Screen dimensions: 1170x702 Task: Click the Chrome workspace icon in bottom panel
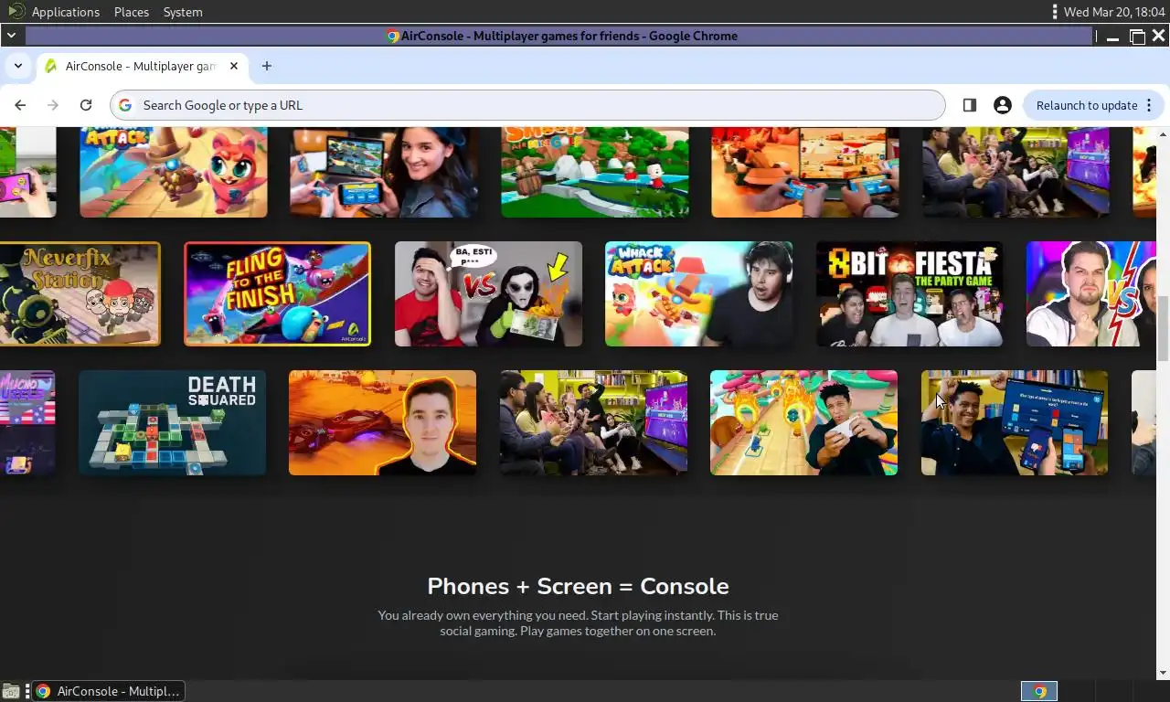tap(1039, 691)
